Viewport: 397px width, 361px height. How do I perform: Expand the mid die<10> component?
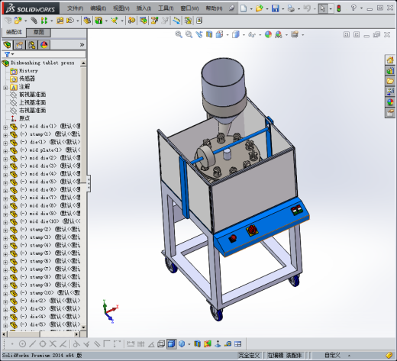point(5,222)
